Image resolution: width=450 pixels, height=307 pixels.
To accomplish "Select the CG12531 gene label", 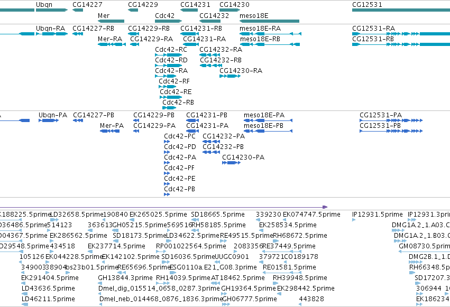I will 367,5.
